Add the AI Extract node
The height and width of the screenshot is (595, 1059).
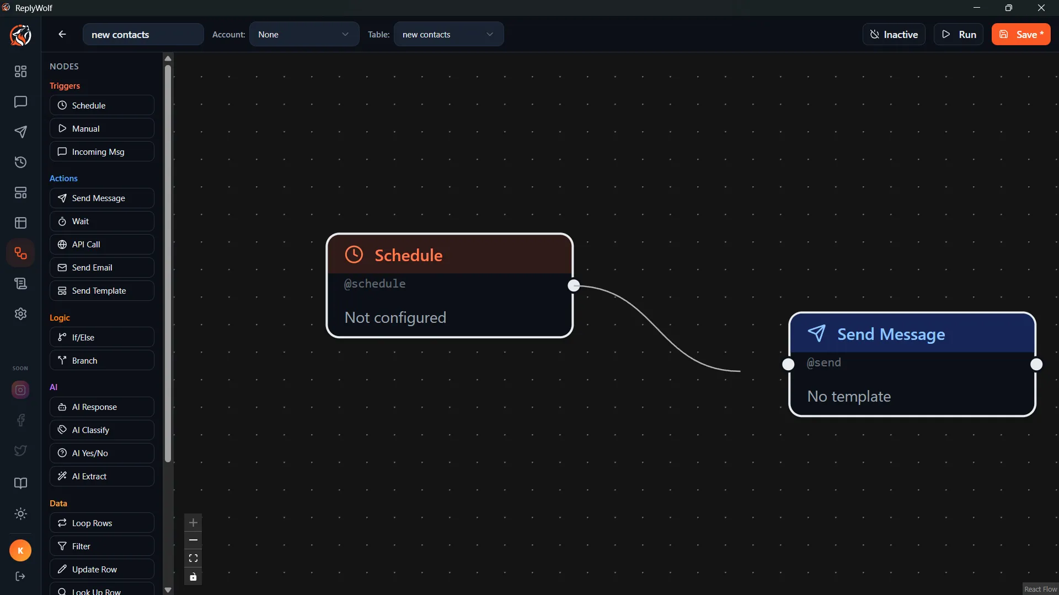102,476
